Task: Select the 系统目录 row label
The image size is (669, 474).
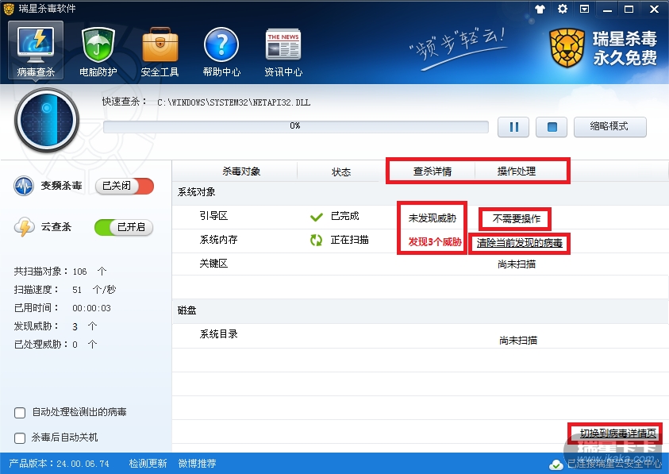Action: (x=218, y=334)
